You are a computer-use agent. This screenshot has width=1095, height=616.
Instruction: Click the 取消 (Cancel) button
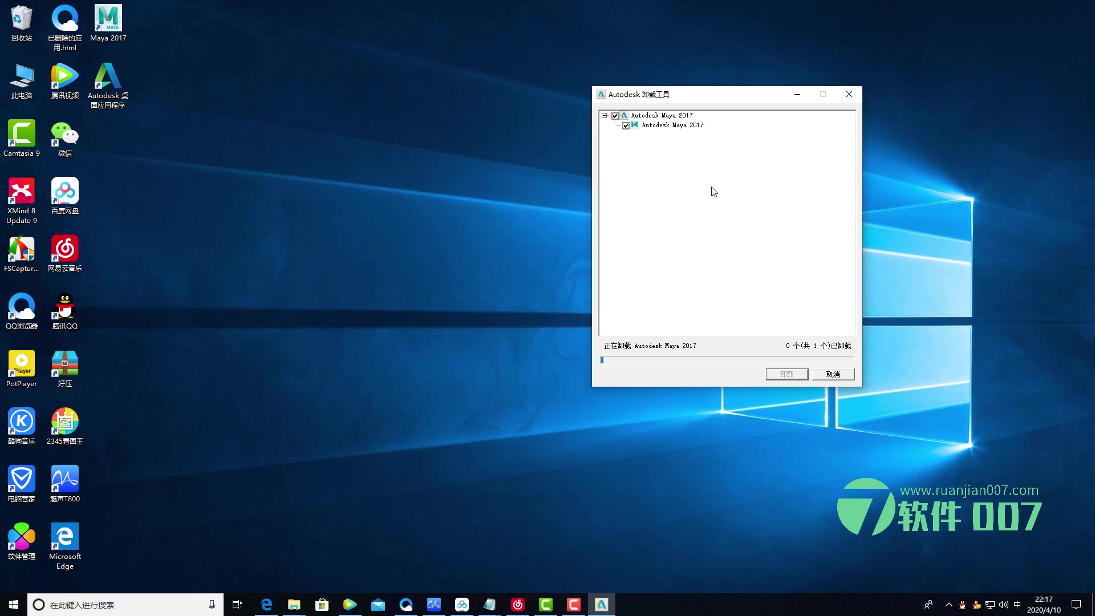tap(833, 374)
